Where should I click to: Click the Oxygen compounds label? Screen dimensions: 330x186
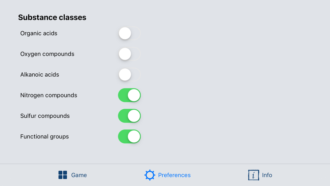[47, 54]
